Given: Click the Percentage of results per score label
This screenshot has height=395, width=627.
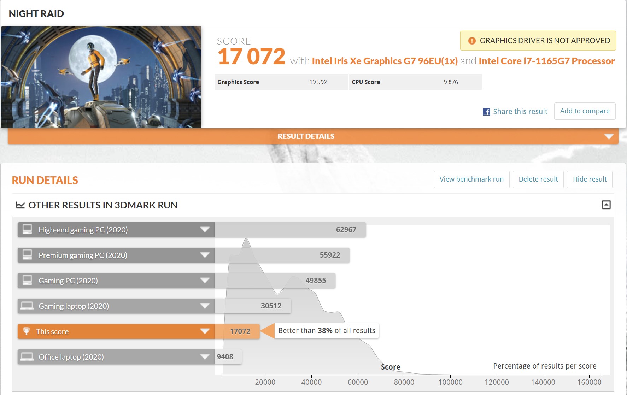Looking at the screenshot, I should click(x=545, y=366).
